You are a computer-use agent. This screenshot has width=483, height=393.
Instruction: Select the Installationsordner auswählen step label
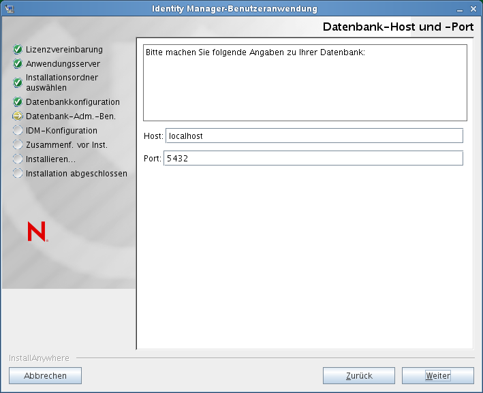pos(62,82)
